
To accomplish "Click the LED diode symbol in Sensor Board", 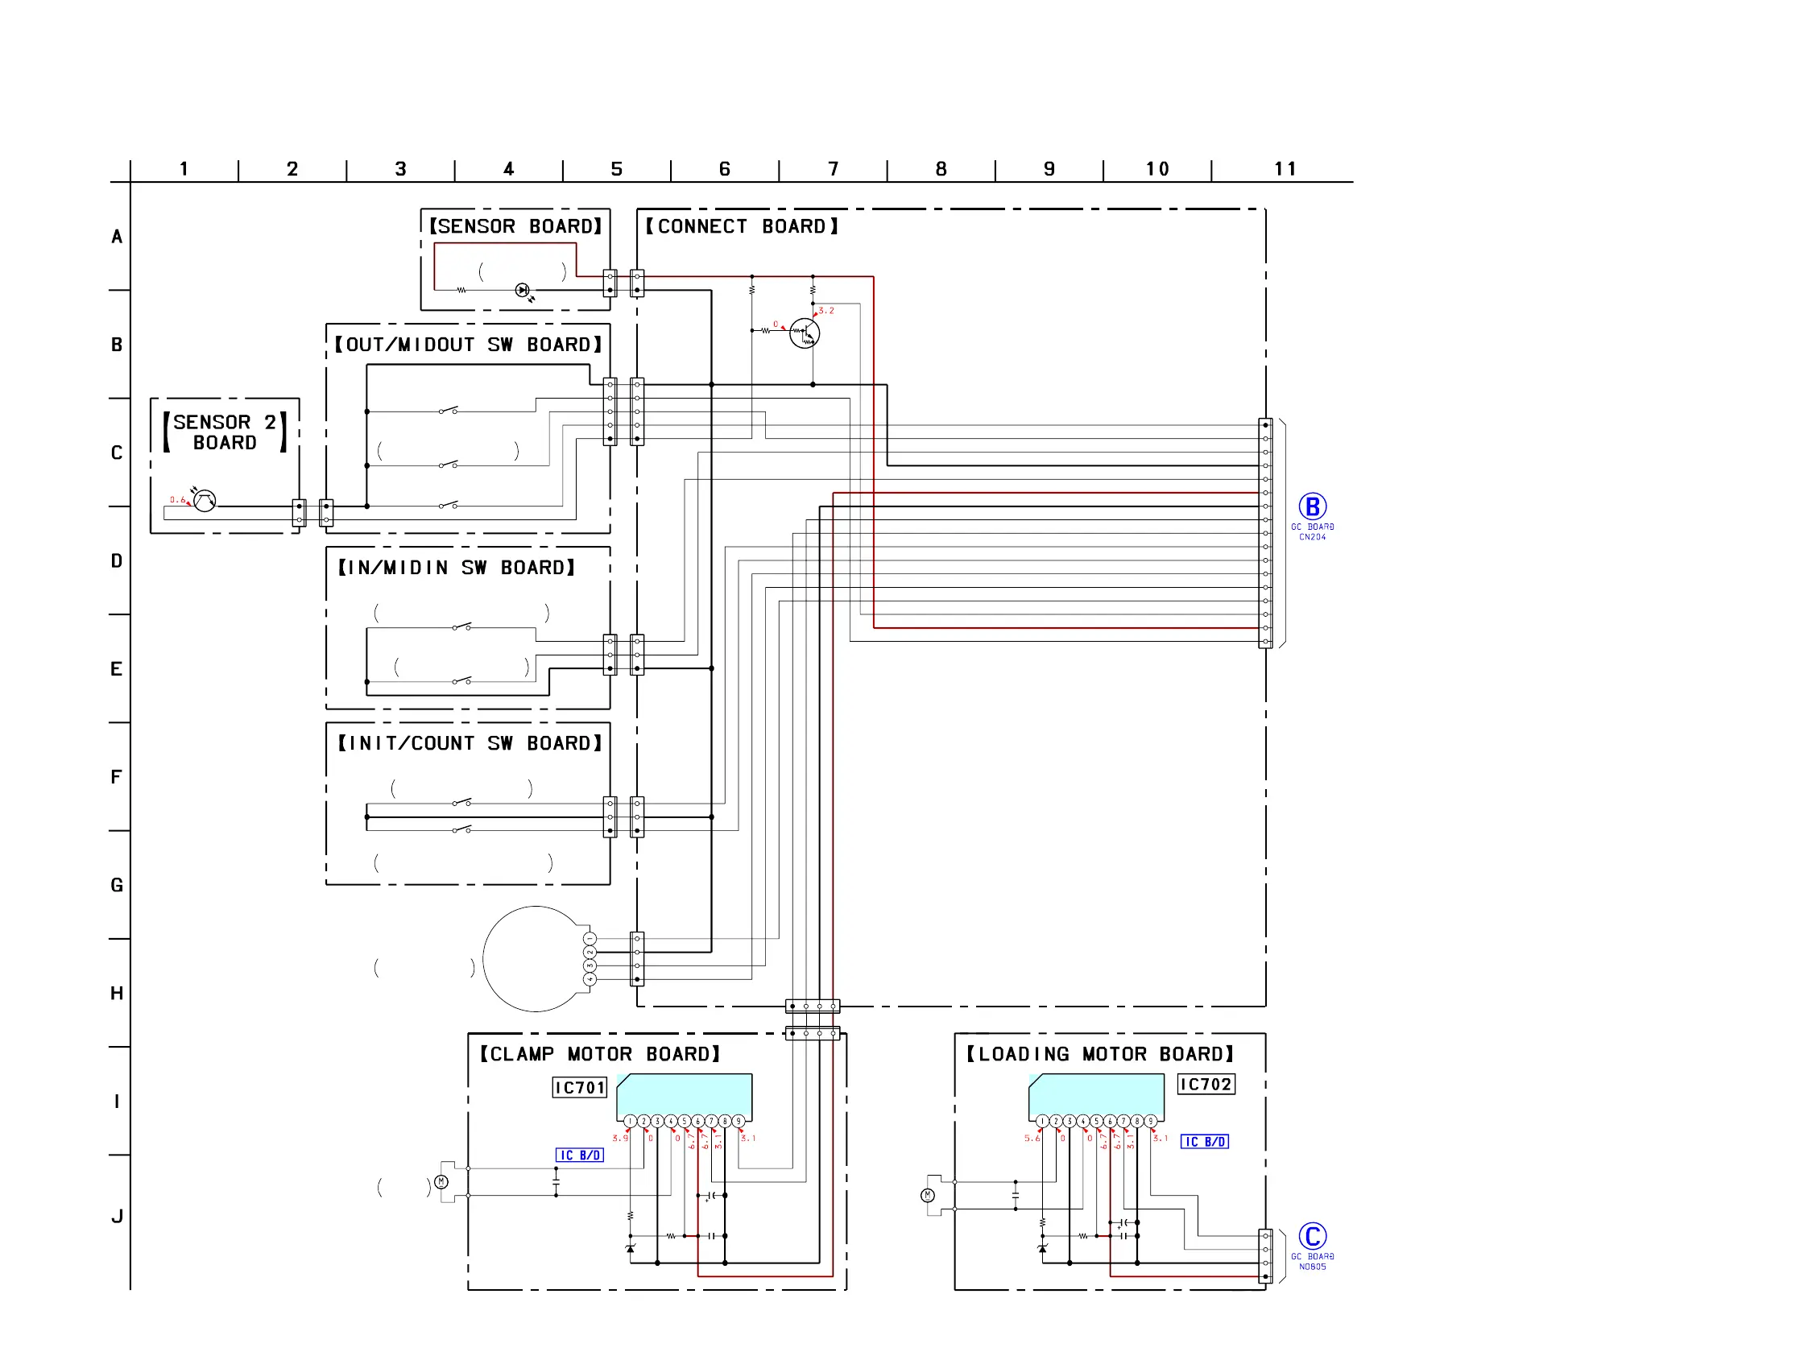I will (523, 290).
